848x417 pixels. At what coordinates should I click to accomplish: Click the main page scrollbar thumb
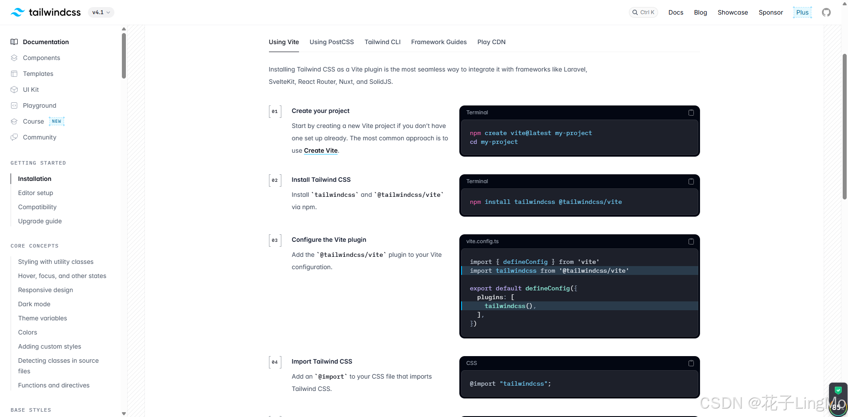(844, 127)
